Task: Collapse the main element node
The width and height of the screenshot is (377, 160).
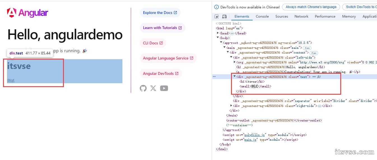Action: click(225, 47)
